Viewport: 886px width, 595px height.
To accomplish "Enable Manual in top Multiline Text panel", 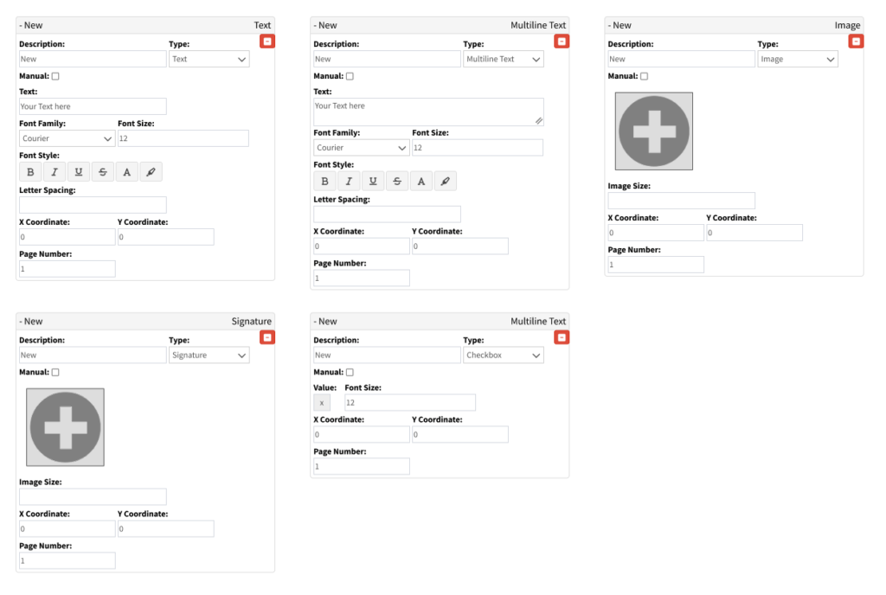I will click(x=350, y=76).
